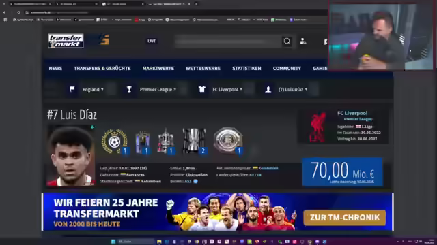The image size is (437, 245).
Task: Click the magnifier search icon
Action: pyautogui.click(x=287, y=42)
